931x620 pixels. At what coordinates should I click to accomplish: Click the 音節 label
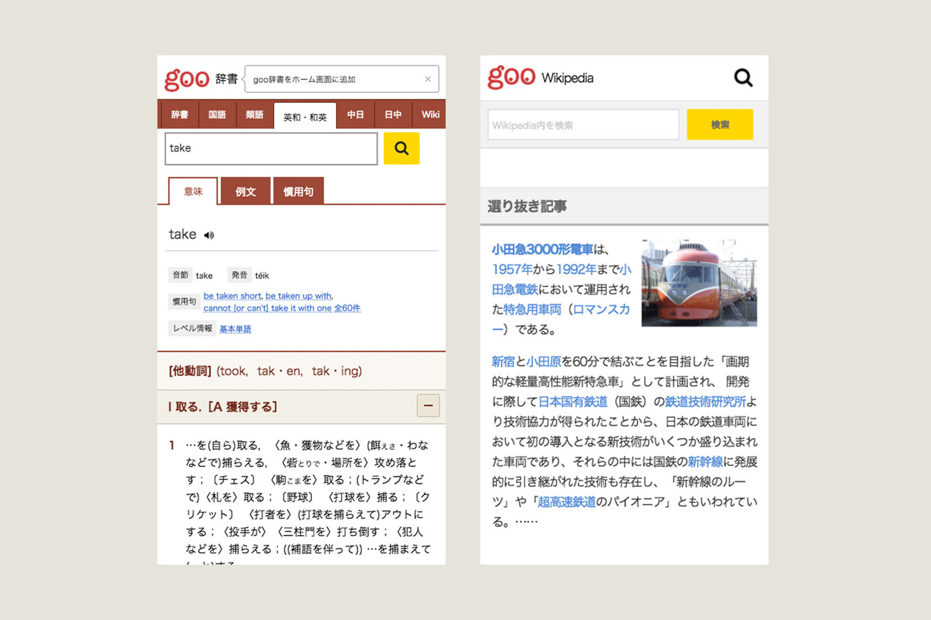[x=181, y=275]
